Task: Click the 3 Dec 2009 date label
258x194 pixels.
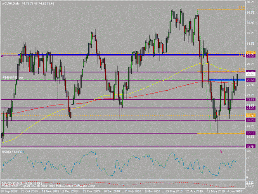Action: pos(70,191)
